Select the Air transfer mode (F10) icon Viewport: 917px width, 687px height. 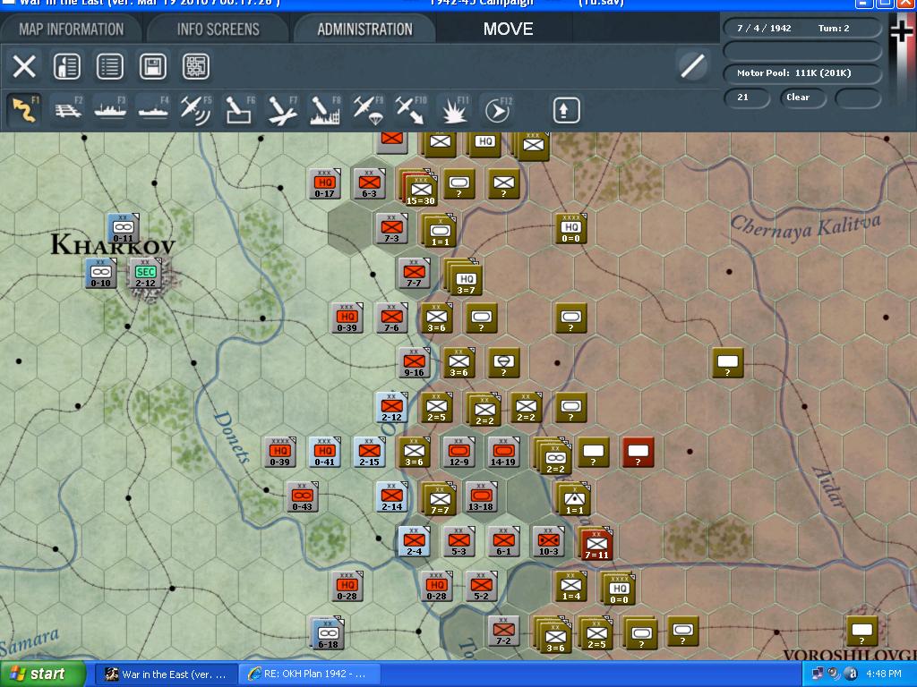410,110
